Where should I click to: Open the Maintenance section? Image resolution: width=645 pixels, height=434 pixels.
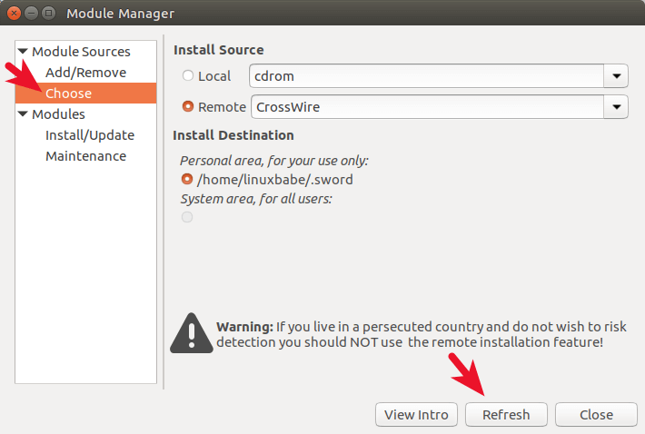click(x=85, y=156)
